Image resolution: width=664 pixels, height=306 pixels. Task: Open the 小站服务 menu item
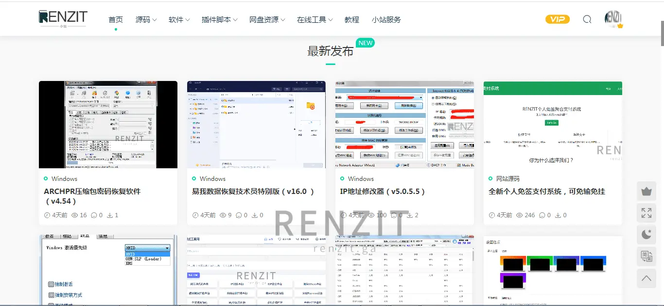click(x=386, y=20)
